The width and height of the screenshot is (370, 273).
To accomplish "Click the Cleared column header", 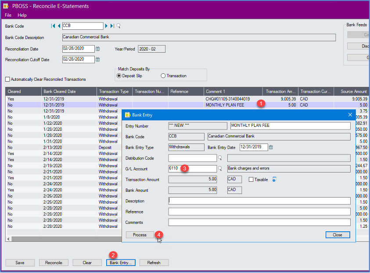I will tap(23, 92).
